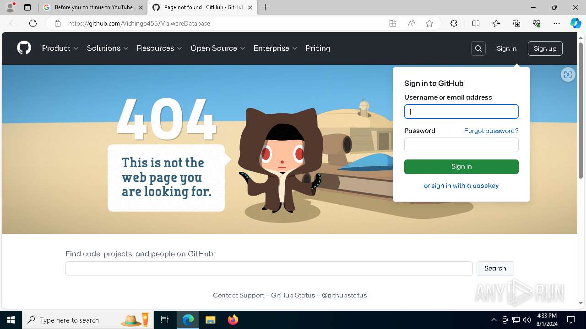Click the app available icon in address bar
This screenshot has width=586, height=329.
point(393,23)
